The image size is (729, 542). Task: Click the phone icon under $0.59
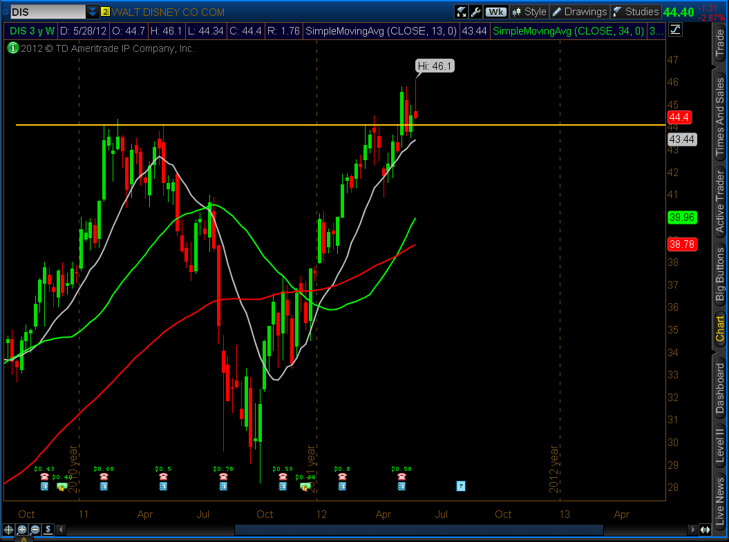[x=283, y=477]
